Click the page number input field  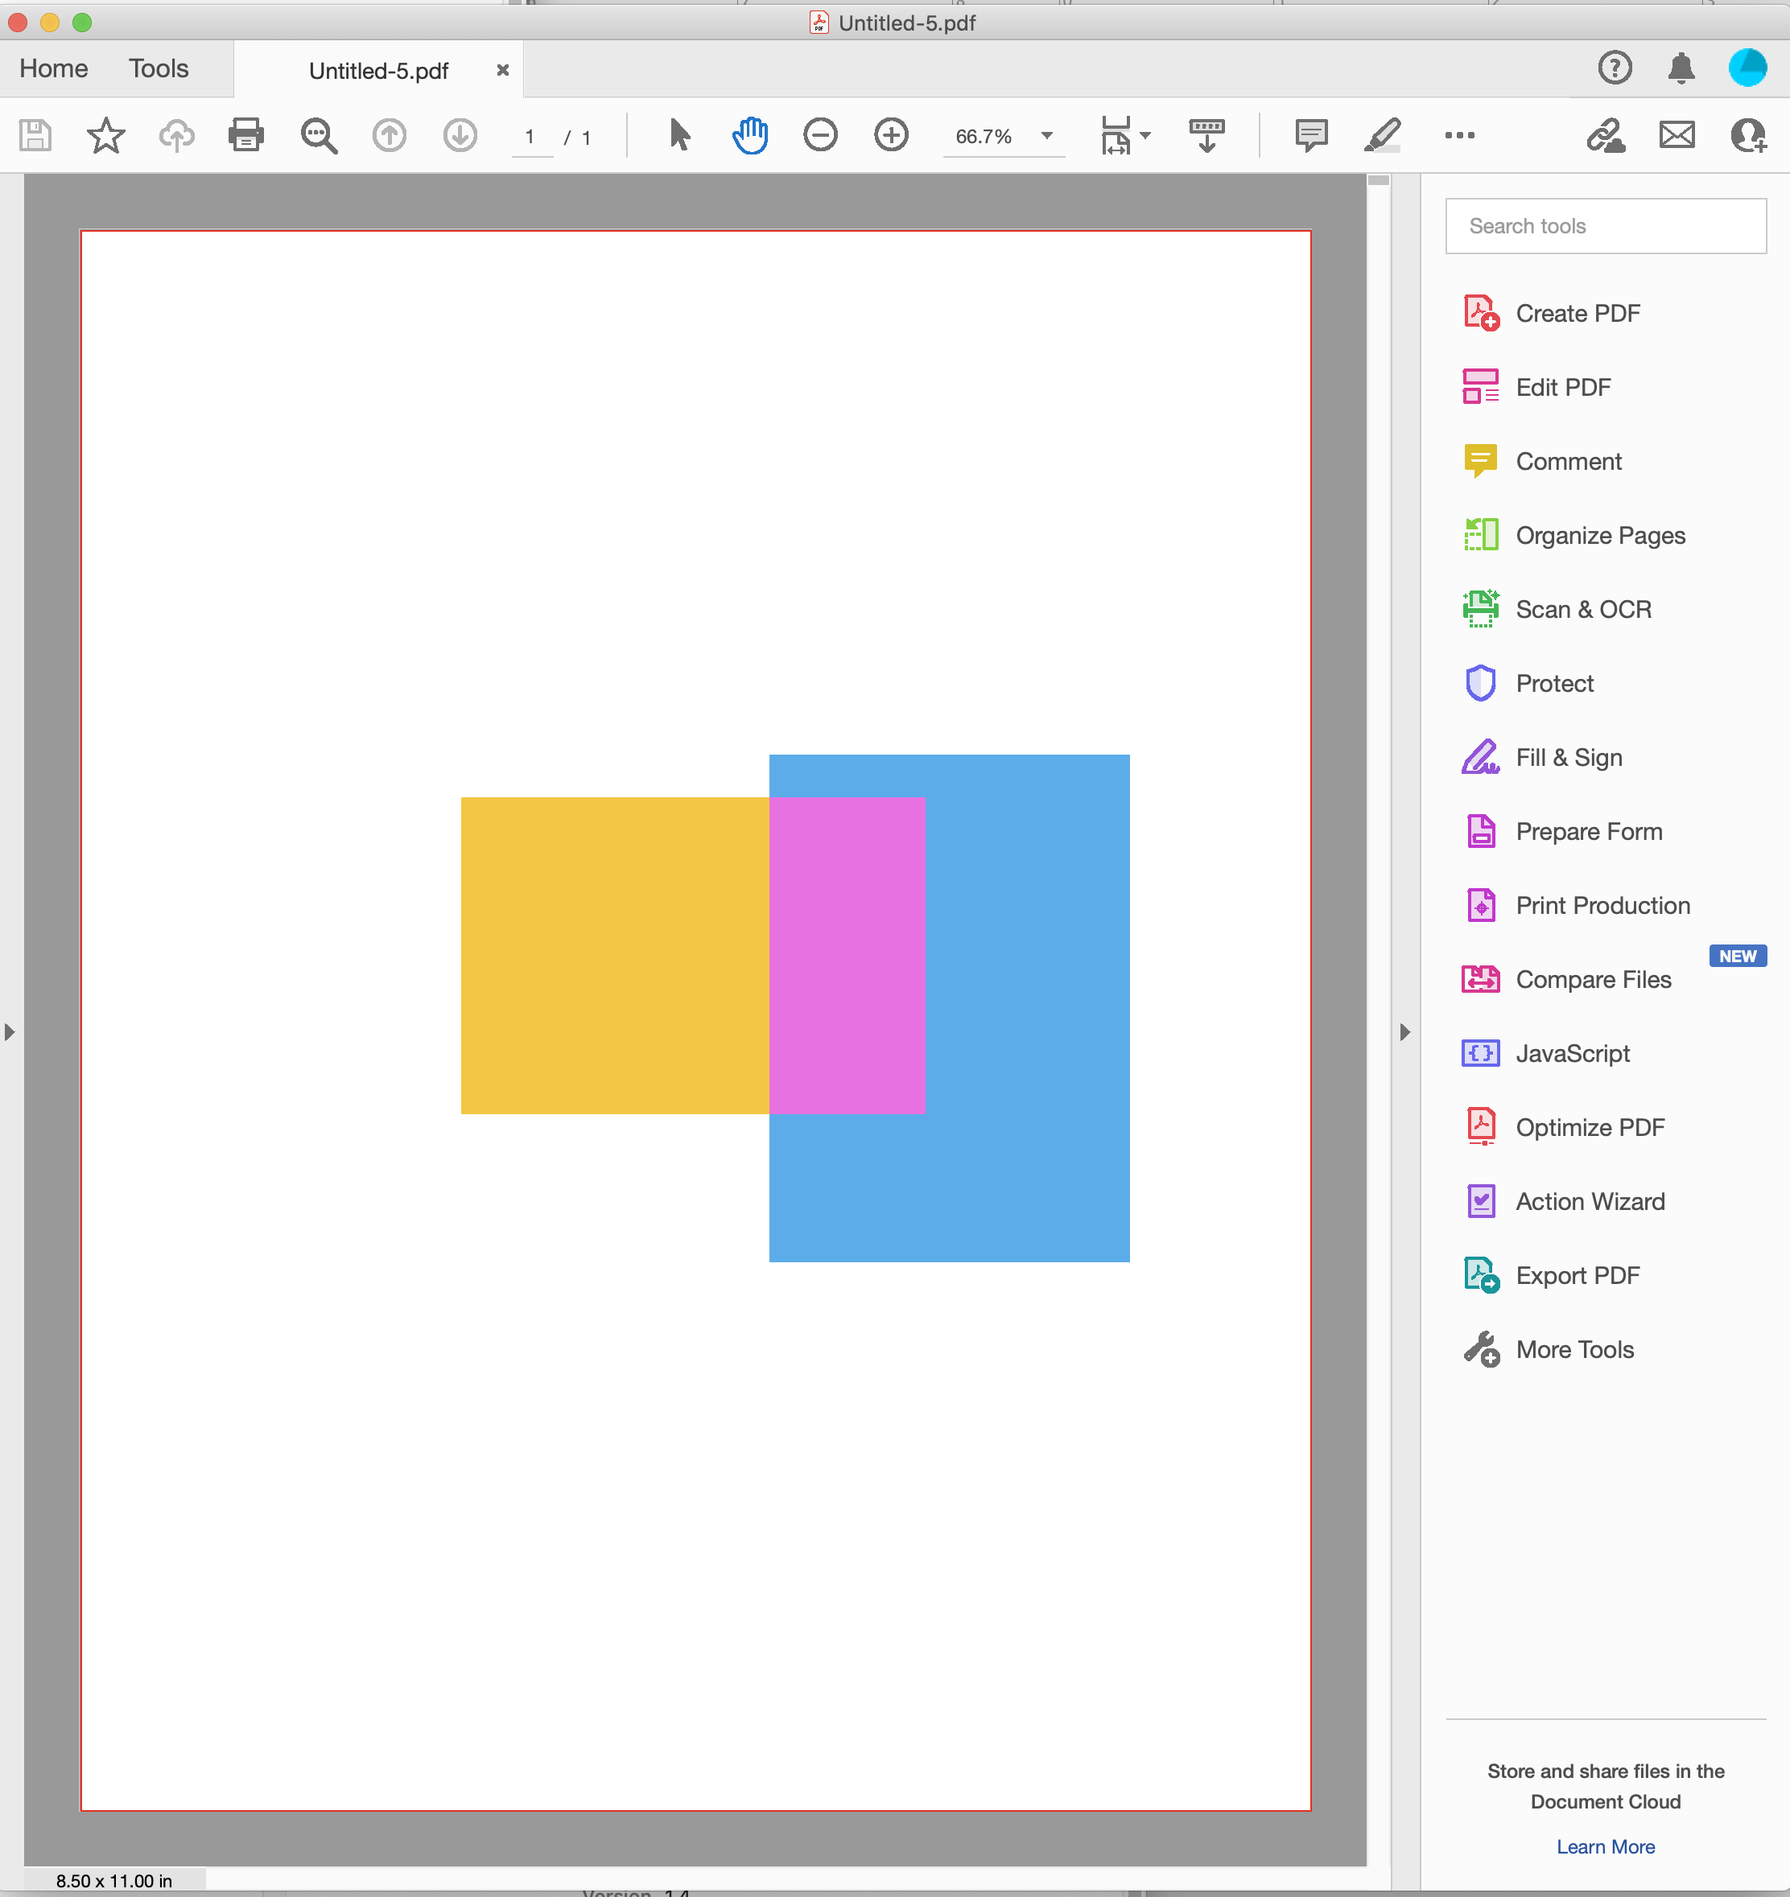pyautogui.click(x=530, y=135)
